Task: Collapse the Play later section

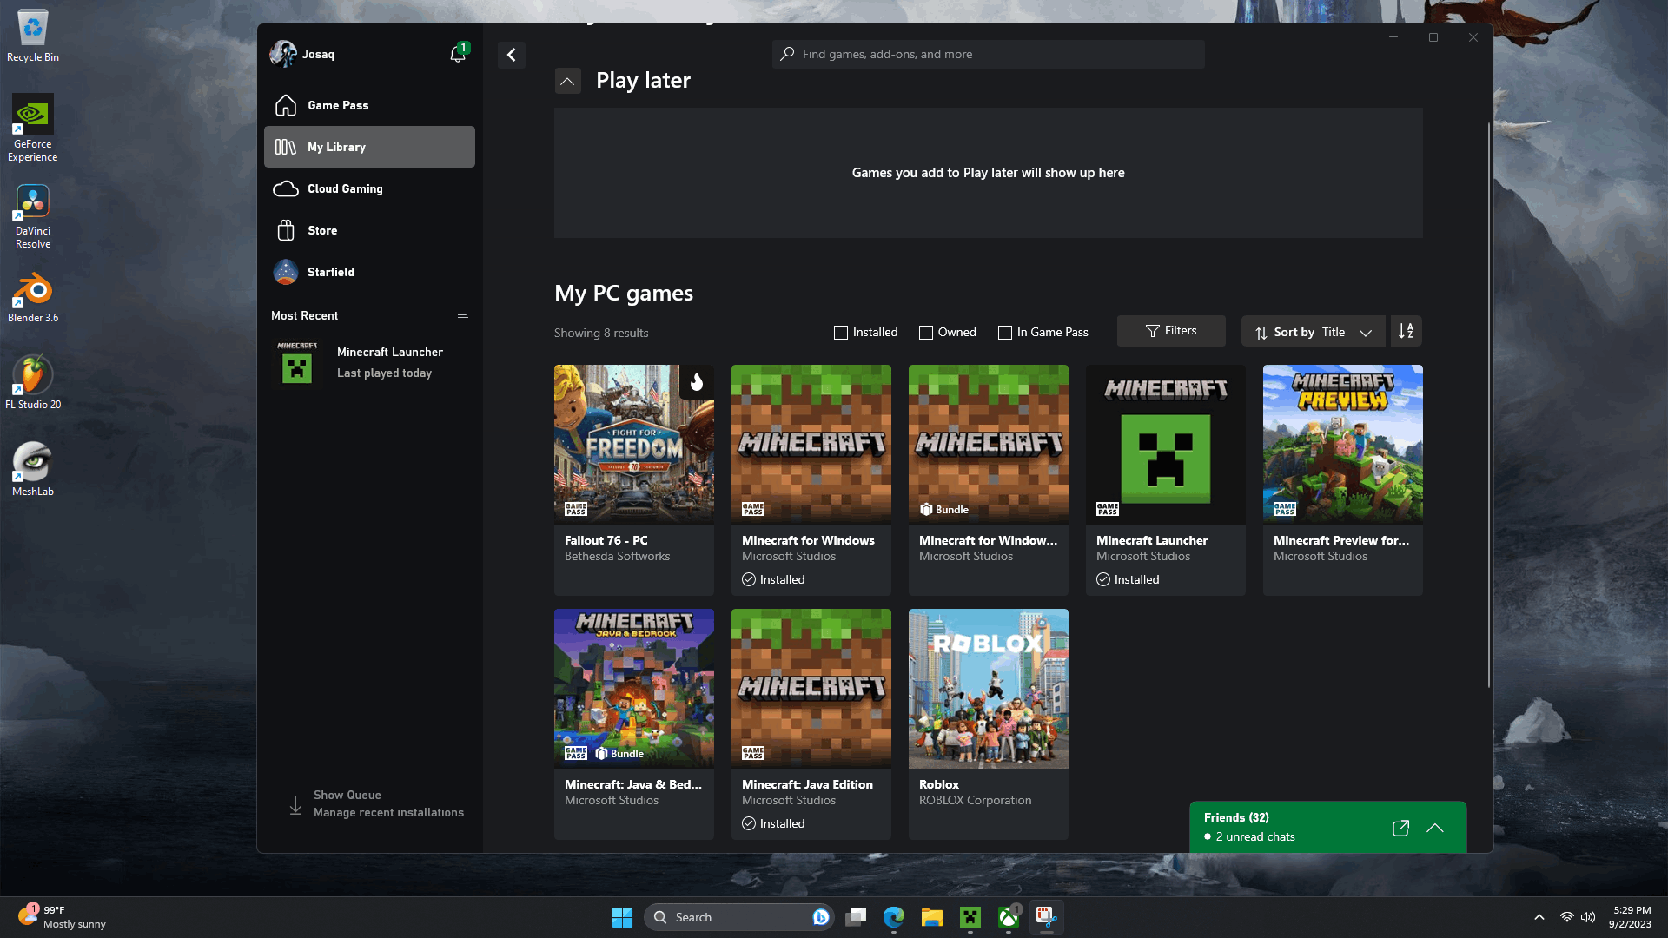Action: [x=567, y=81]
